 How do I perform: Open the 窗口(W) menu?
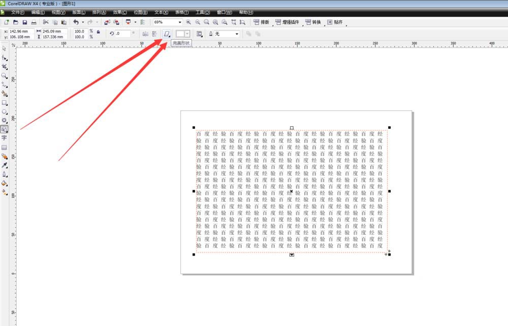click(224, 12)
